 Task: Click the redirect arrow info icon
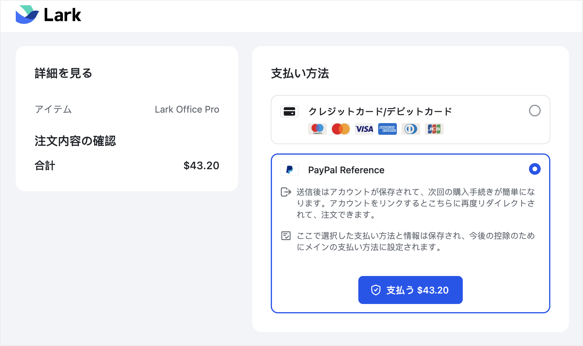pos(286,192)
